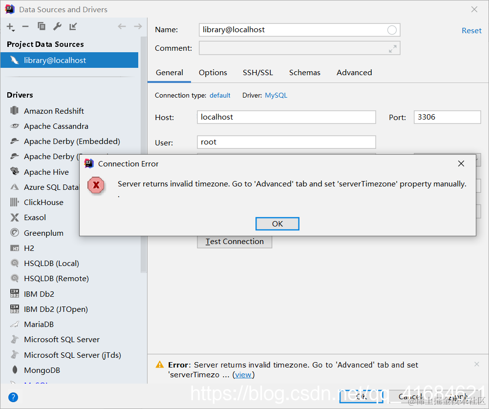Go forward with the right arrow icon
Viewport: 489px width, 409px height.
click(x=138, y=26)
